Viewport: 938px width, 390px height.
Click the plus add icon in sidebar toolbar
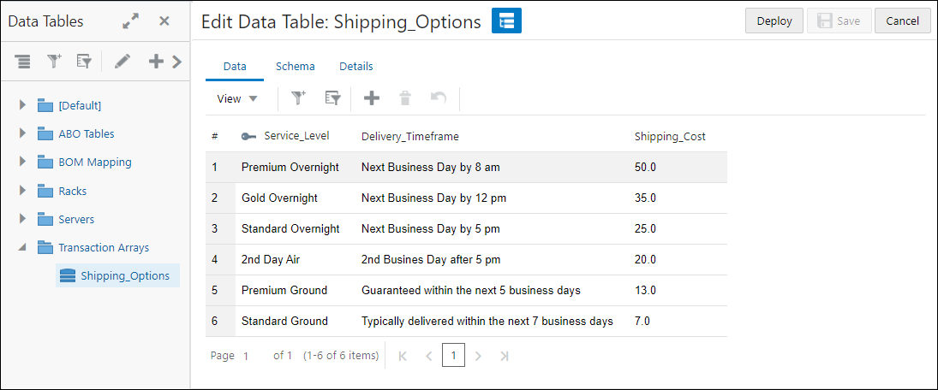[156, 61]
